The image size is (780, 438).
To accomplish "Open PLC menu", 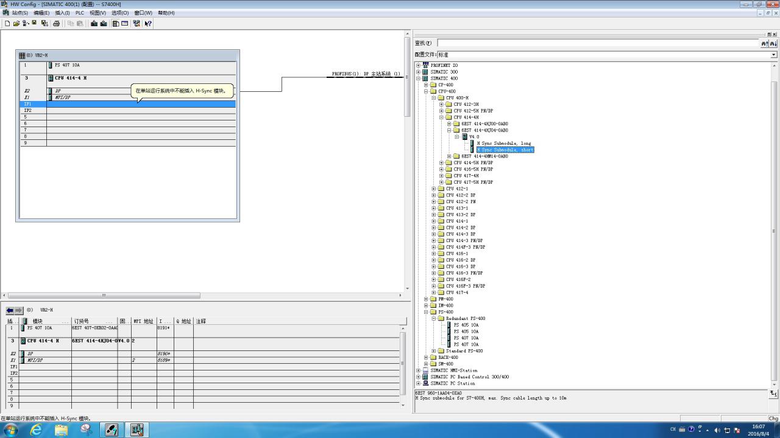I will point(80,13).
